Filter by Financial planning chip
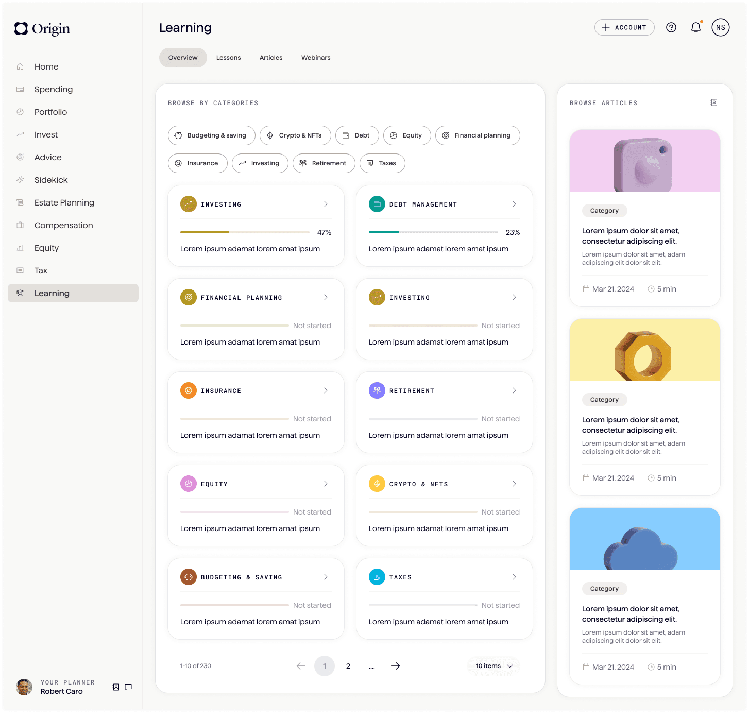The image size is (749, 718). coord(478,135)
